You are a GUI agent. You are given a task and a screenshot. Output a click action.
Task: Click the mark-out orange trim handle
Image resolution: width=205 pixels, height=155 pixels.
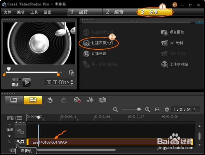[58, 74]
